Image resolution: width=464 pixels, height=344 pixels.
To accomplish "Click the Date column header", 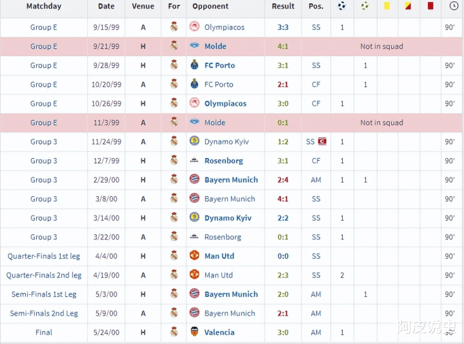I will point(106,6).
